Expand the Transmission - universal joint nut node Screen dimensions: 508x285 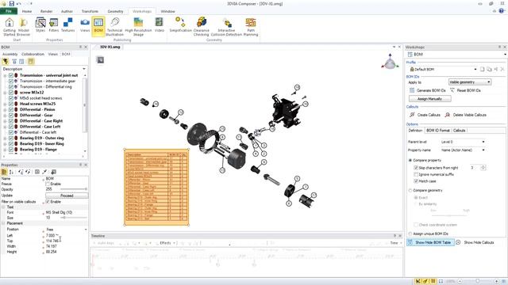click(5, 75)
